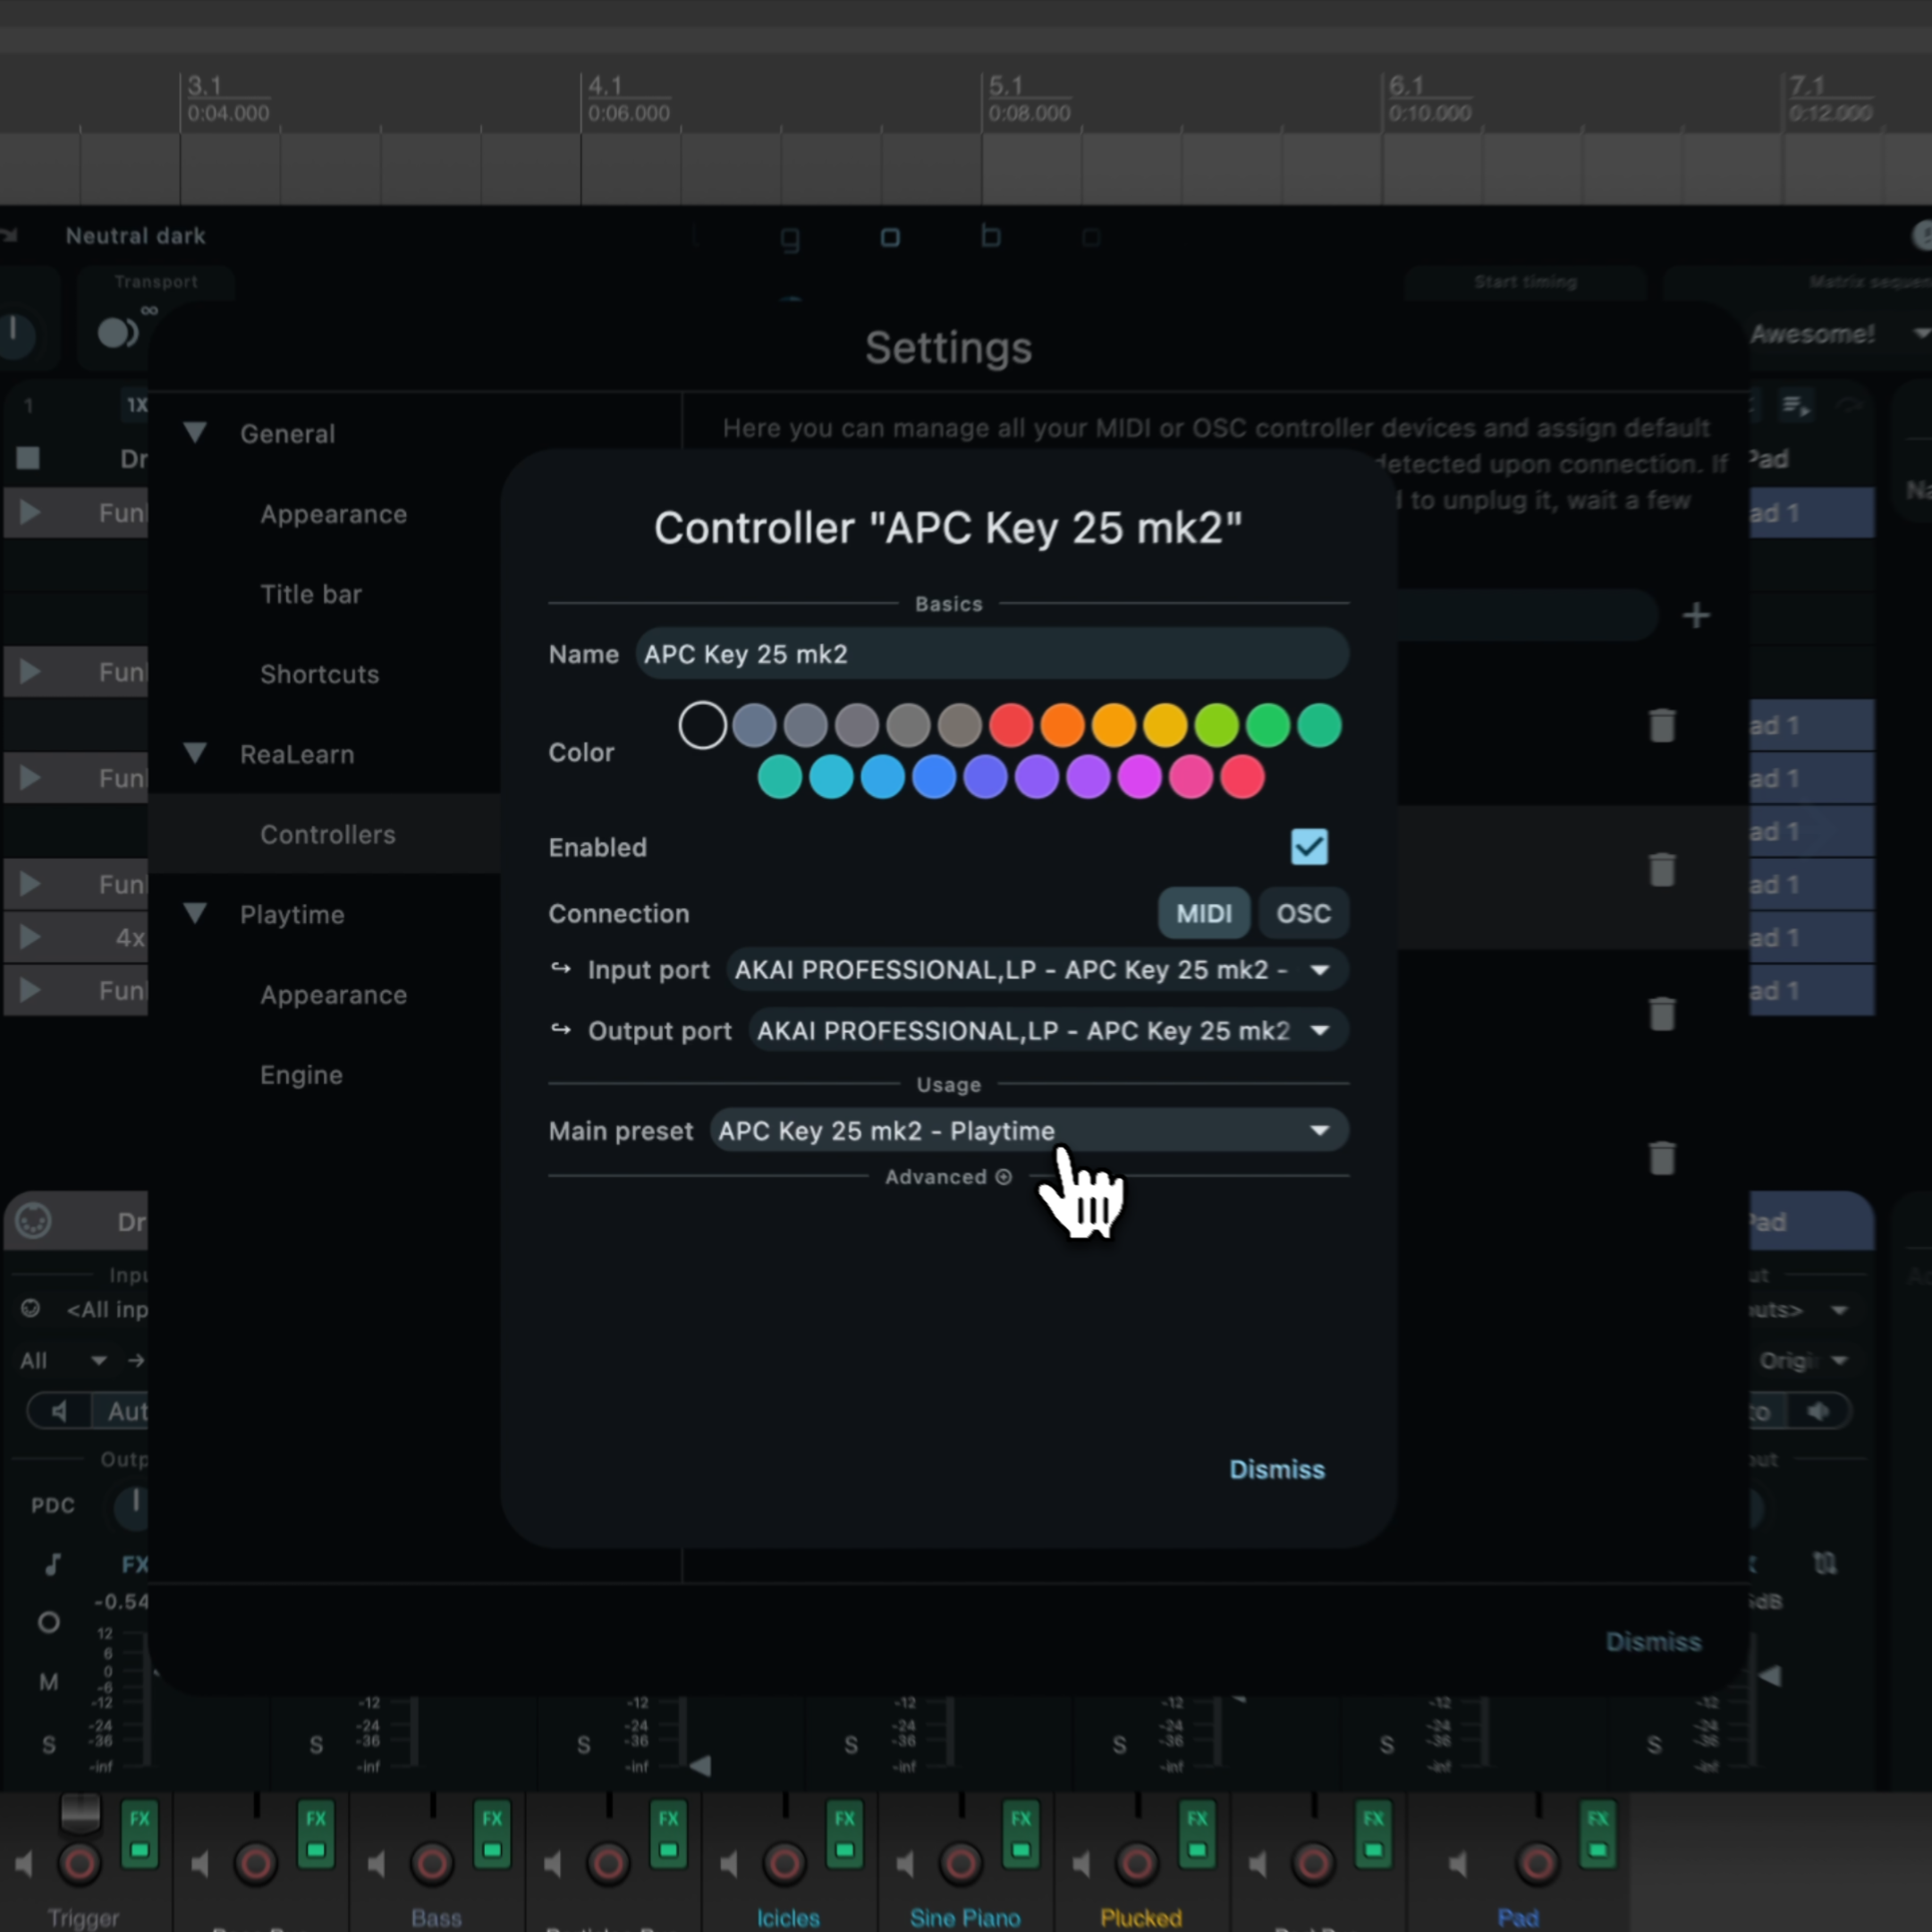Screen dimensions: 1932x1932
Task: Click the MIDI connection tab
Action: pyautogui.click(x=1199, y=913)
